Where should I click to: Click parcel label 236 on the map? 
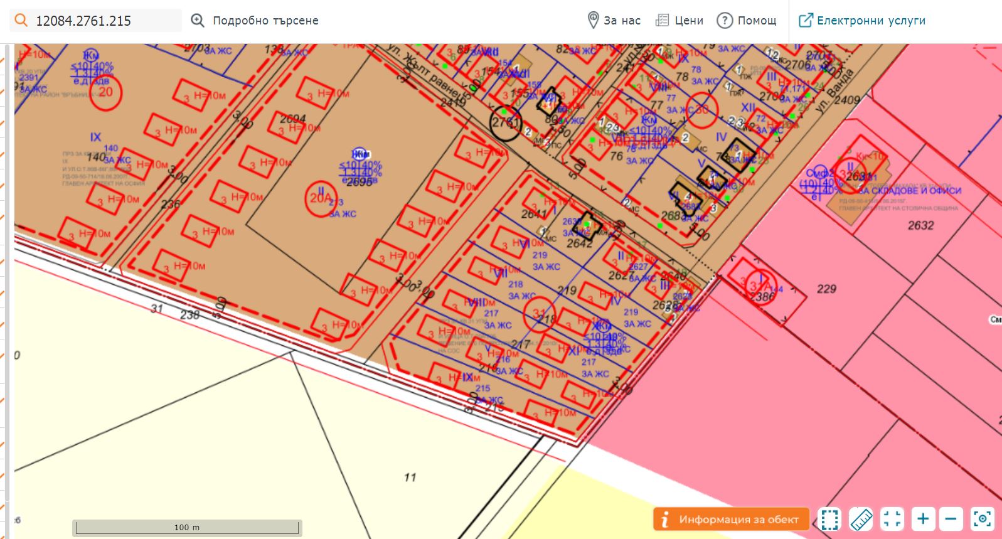171,205
